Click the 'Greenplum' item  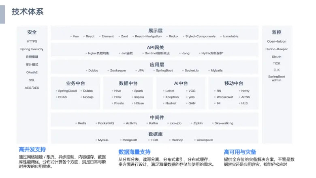tap(205, 140)
